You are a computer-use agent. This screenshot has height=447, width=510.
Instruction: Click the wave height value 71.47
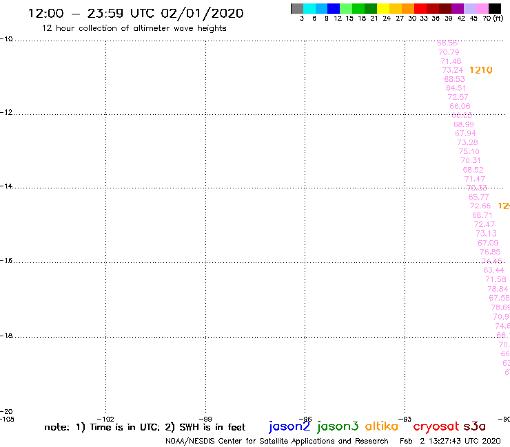point(475,179)
